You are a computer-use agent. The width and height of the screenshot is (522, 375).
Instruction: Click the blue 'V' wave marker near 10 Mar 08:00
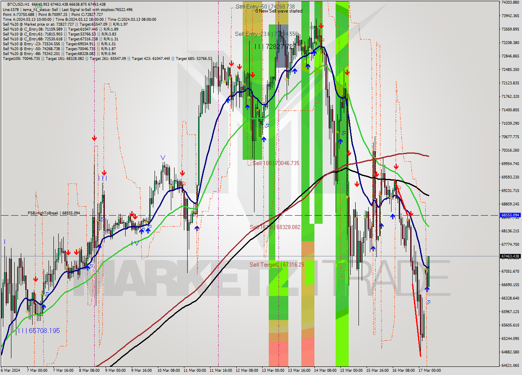click(163, 157)
